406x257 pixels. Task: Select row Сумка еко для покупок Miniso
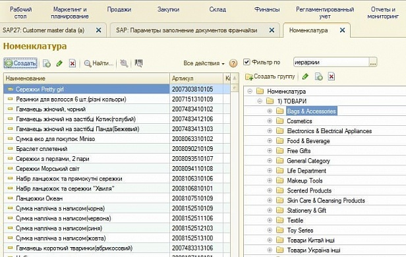point(117,139)
